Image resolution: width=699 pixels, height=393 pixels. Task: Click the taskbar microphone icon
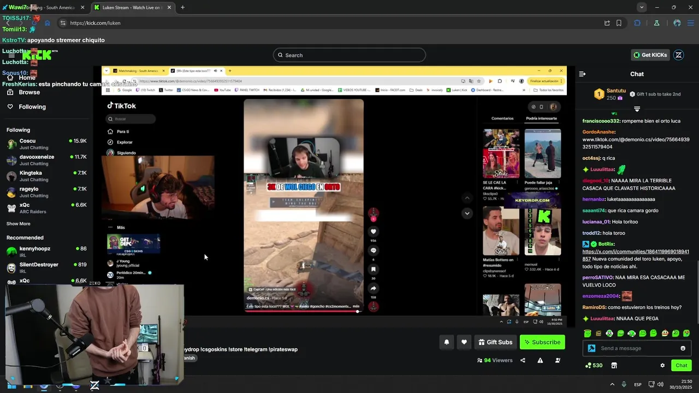(624, 384)
